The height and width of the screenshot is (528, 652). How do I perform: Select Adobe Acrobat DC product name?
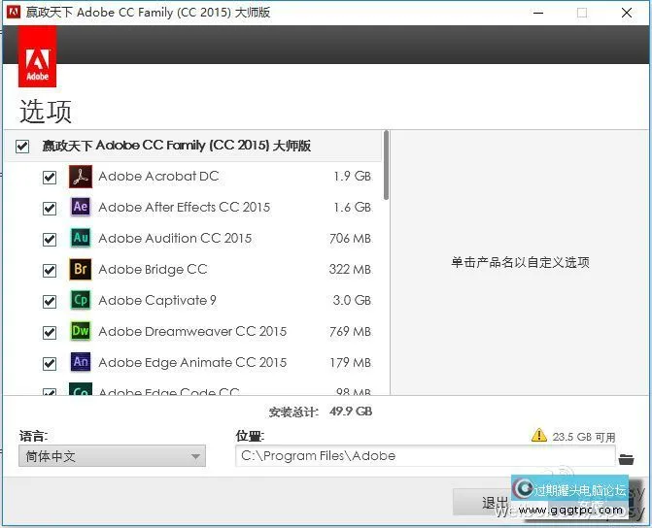158,176
